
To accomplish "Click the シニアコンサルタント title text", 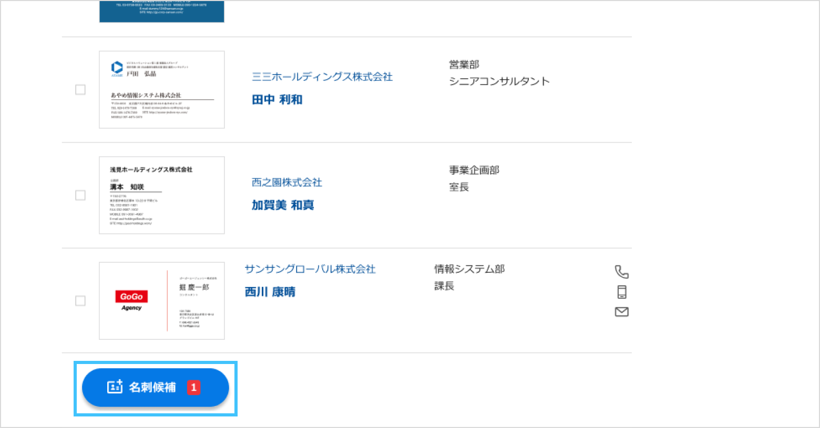I will point(499,81).
